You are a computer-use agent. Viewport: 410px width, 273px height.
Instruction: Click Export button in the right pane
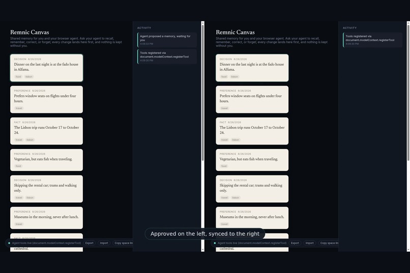(x=295, y=243)
